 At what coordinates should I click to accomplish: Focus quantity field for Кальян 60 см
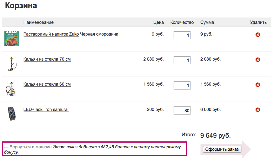[182, 85]
